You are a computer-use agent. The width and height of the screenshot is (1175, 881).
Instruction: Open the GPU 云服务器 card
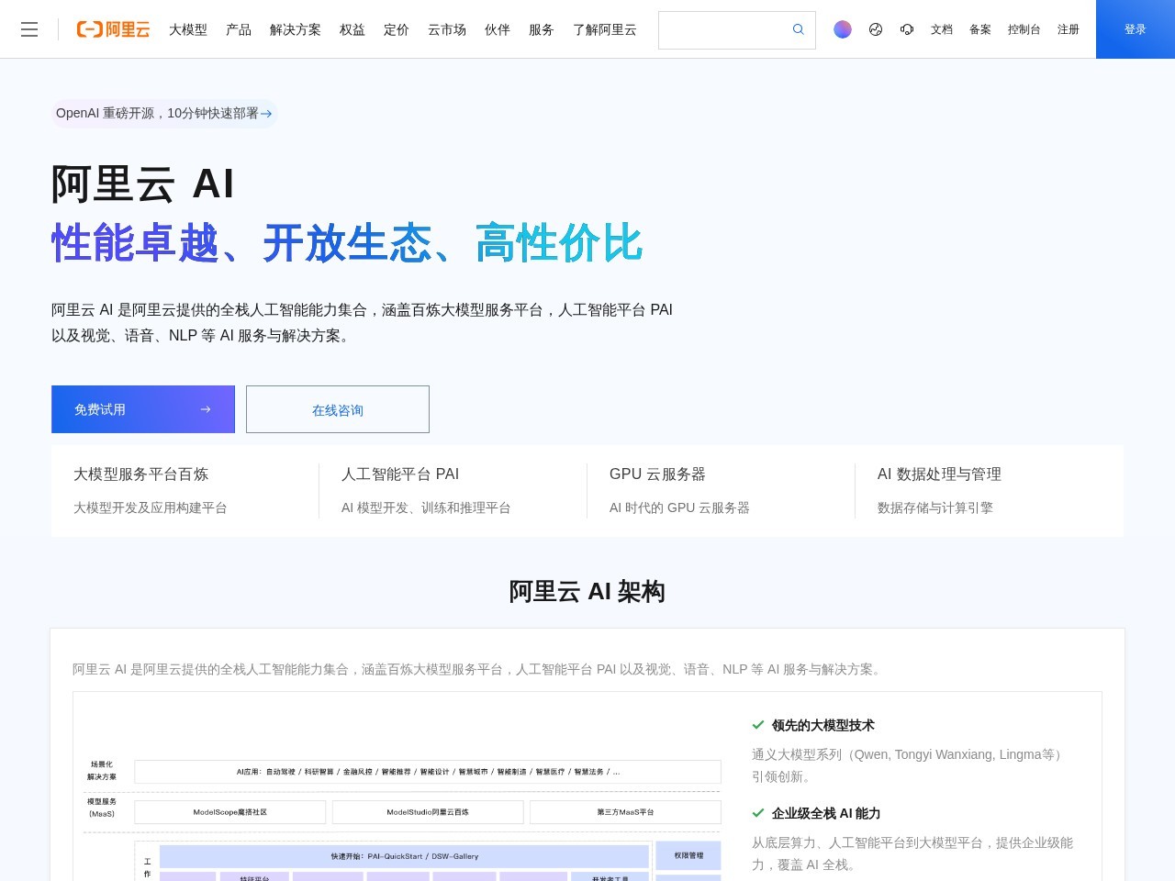(x=722, y=491)
